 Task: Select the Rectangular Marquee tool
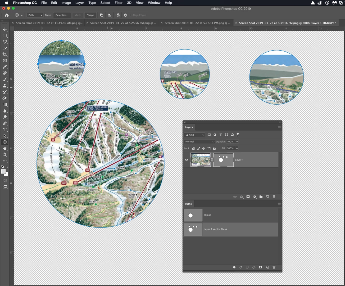tap(5, 35)
